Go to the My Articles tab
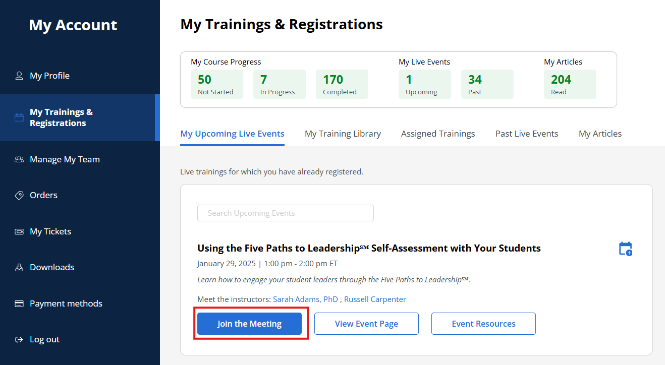Viewport: 665px width, 365px height. 600,134
